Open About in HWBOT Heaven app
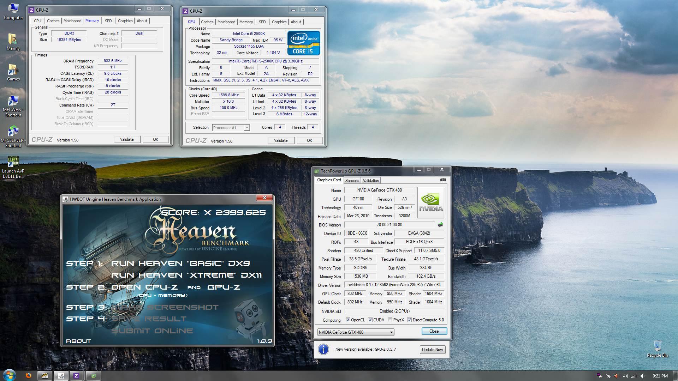This screenshot has width=678, height=381. (78, 341)
